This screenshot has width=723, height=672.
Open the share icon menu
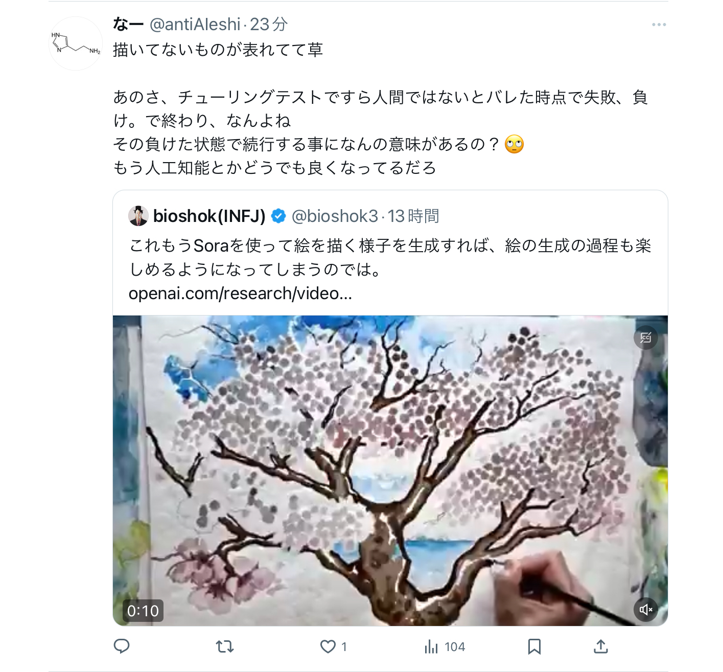601,646
